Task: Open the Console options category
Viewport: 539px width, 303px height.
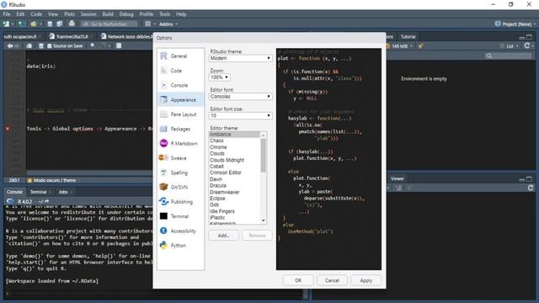Action: point(180,85)
